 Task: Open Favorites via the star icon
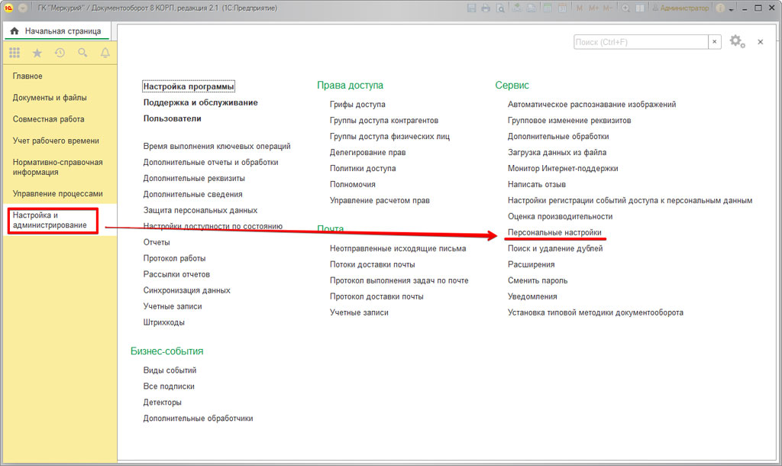click(37, 53)
